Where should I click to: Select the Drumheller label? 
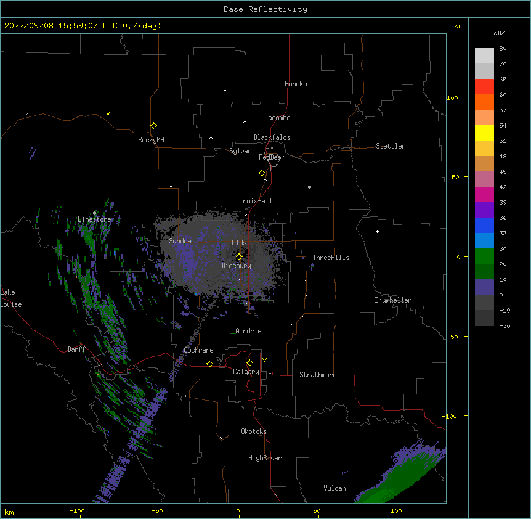pyautogui.click(x=393, y=300)
